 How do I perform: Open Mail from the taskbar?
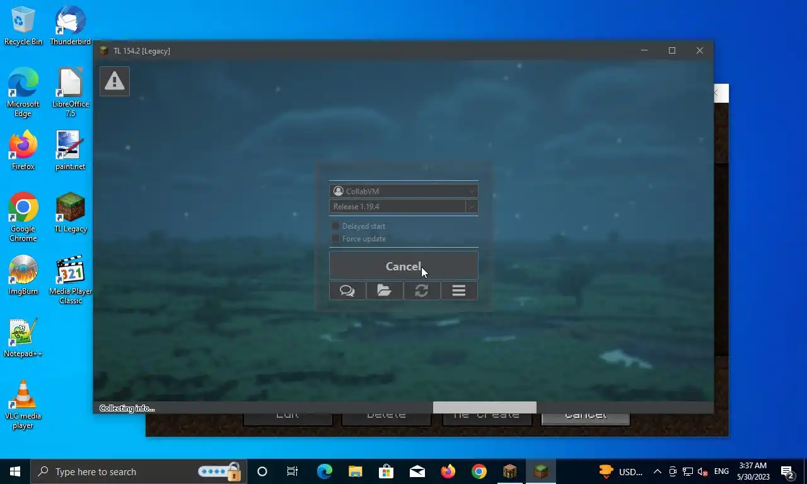(417, 471)
